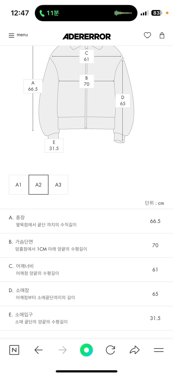Open the hamburger menu next to 'menu' label
The width and height of the screenshot is (173, 376).
(x=11, y=35)
